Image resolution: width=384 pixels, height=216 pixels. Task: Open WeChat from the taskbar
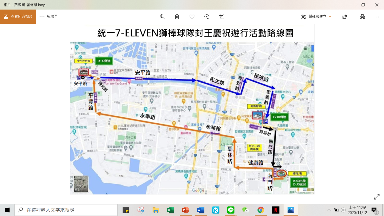(x=246, y=210)
